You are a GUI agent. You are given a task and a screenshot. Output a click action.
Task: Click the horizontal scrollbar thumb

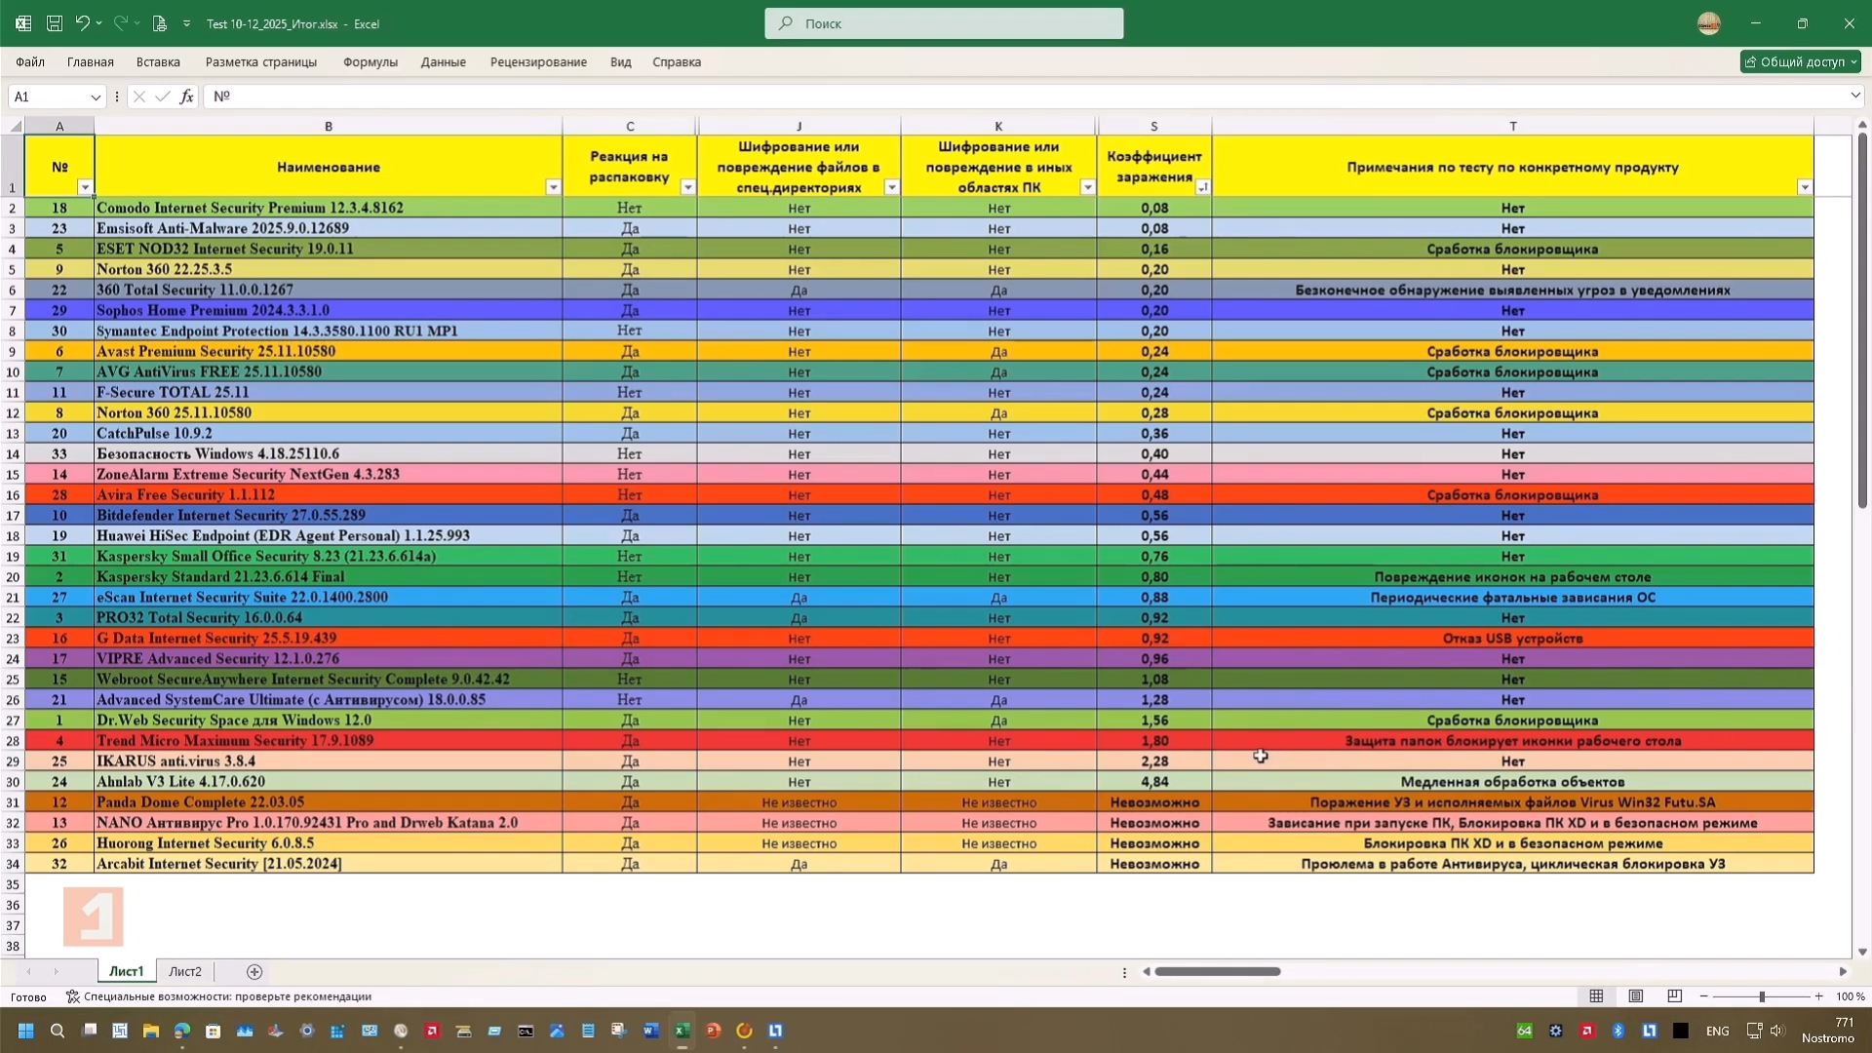(1217, 972)
